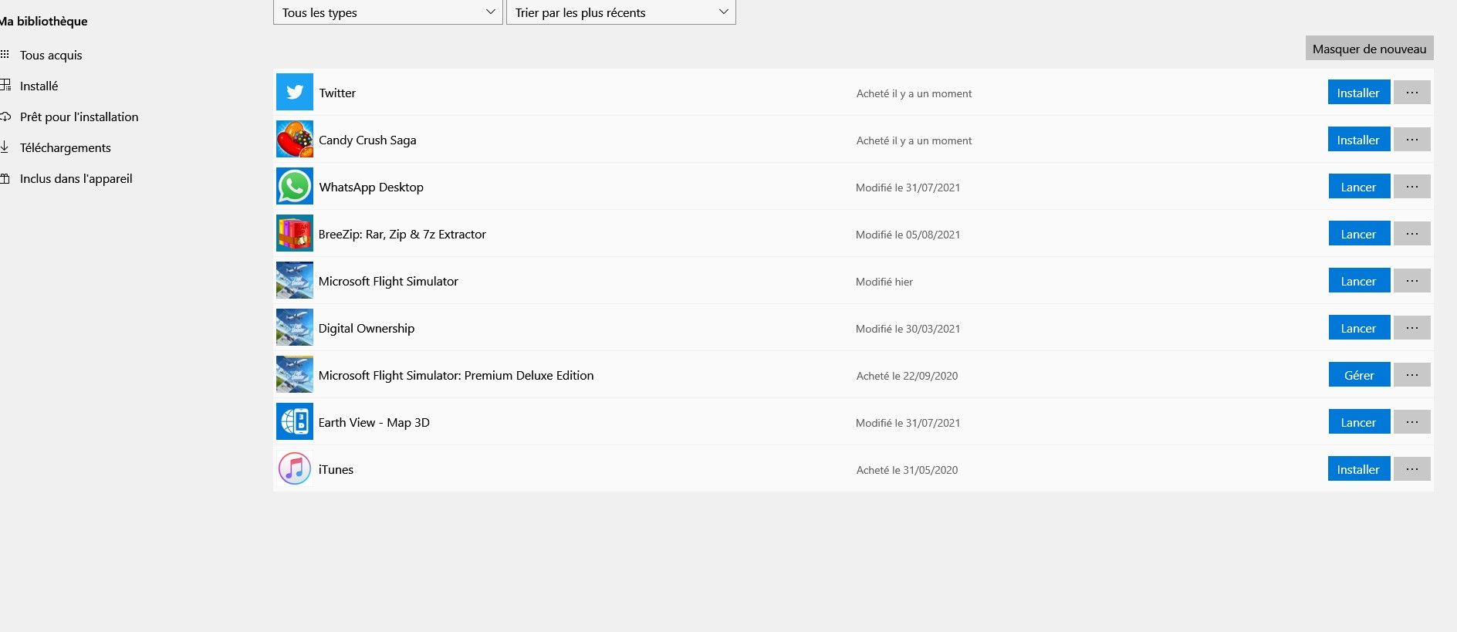The height and width of the screenshot is (632, 1457).
Task: Select Prêt pour l'installation in sidebar
Action: [79, 117]
